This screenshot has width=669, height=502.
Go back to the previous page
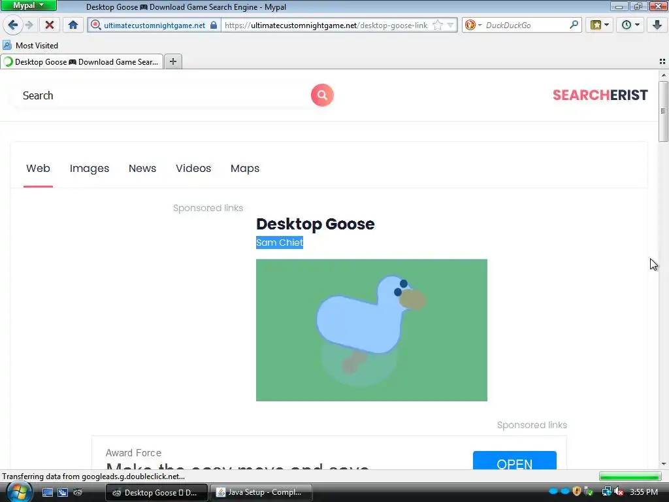[13, 25]
